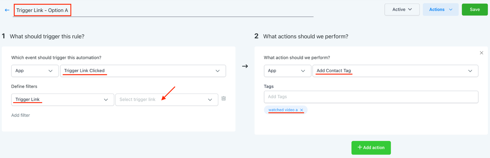Remove the 'watched video a' tag
This screenshot has height=158, width=490.
coord(302,110)
